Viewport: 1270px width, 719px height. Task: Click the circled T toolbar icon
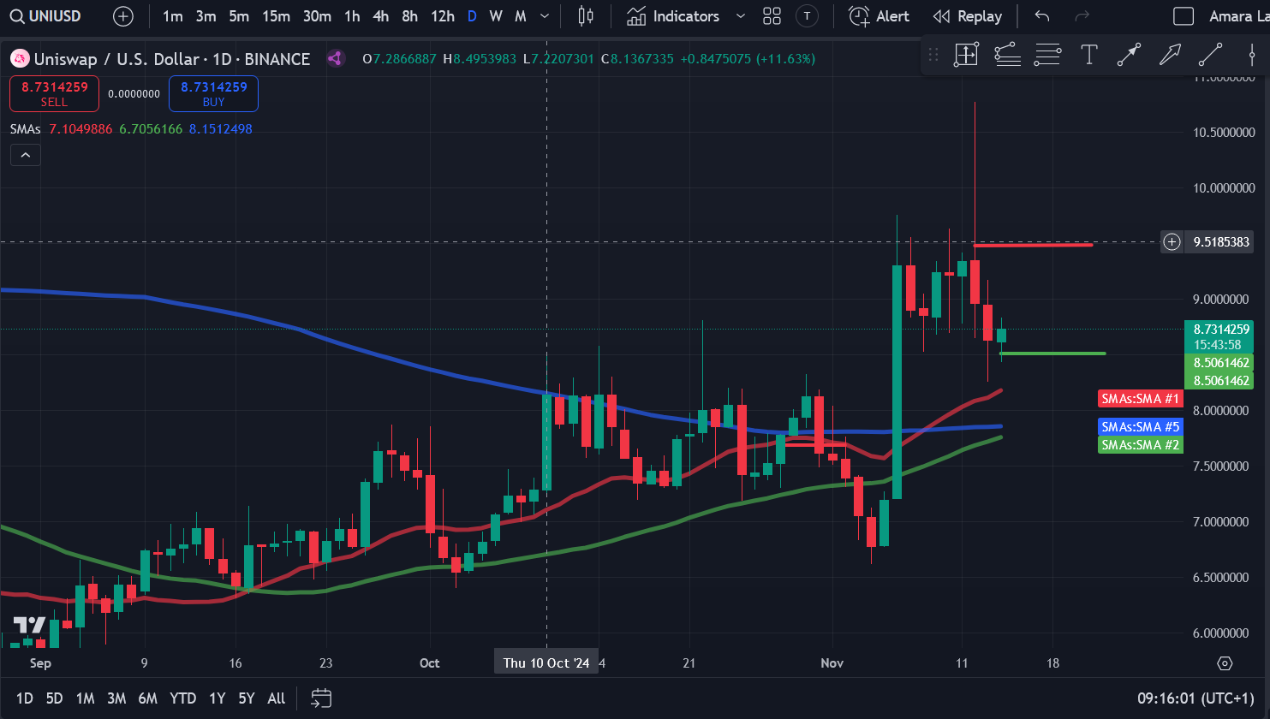pos(807,16)
